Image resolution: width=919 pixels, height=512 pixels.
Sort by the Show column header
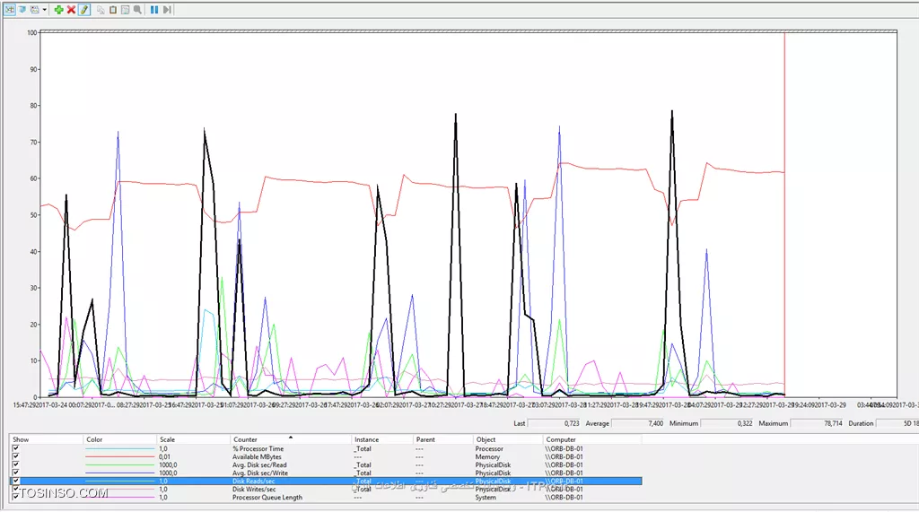click(46, 439)
